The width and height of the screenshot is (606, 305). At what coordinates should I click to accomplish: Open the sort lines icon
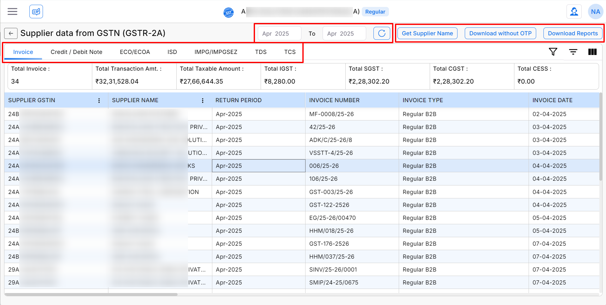pyautogui.click(x=573, y=52)
